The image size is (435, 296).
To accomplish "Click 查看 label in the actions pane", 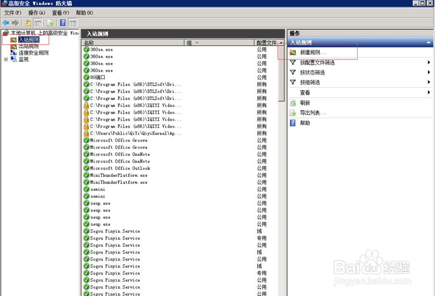I will click(305, 93).
